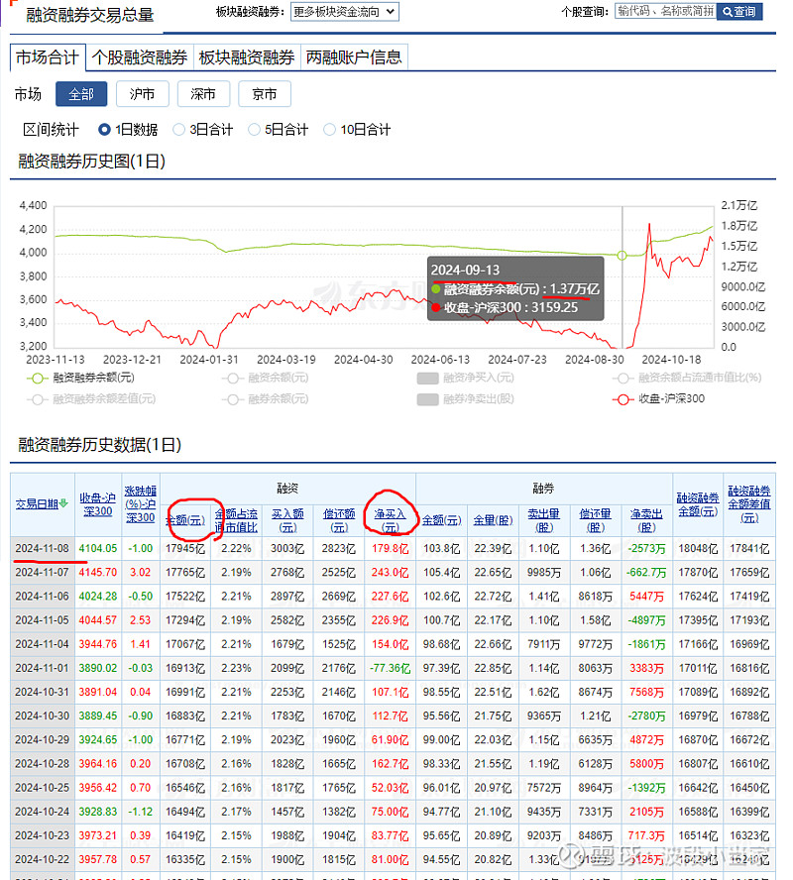Sort by 融资 余额(元) column header
The width and height of the screenshot is (793, 880).
(x=185, y=520)
